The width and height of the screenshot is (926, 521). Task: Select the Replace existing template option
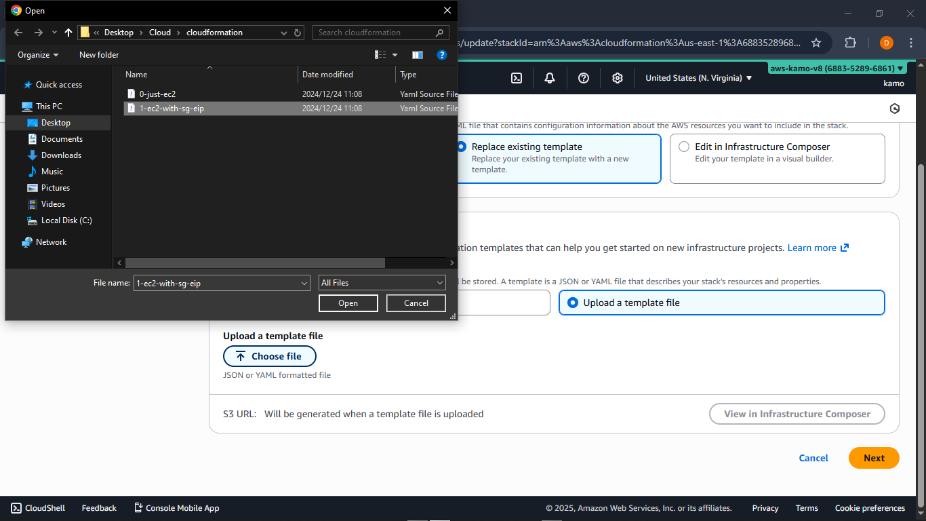462,147
